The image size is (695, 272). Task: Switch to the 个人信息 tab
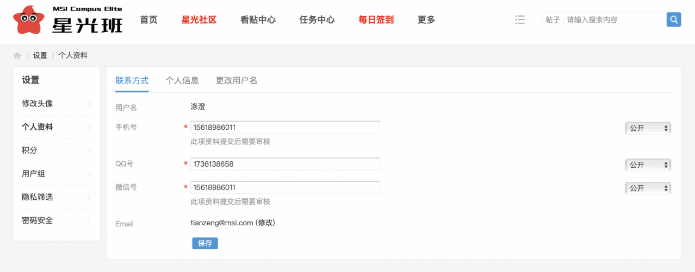pos(182,81)
